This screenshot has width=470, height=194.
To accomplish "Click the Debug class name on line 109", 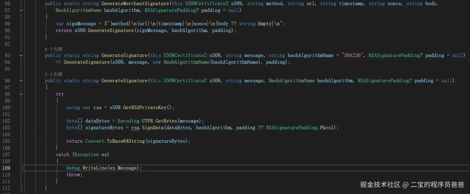I will pyautogui.click(x=73, y=168).
